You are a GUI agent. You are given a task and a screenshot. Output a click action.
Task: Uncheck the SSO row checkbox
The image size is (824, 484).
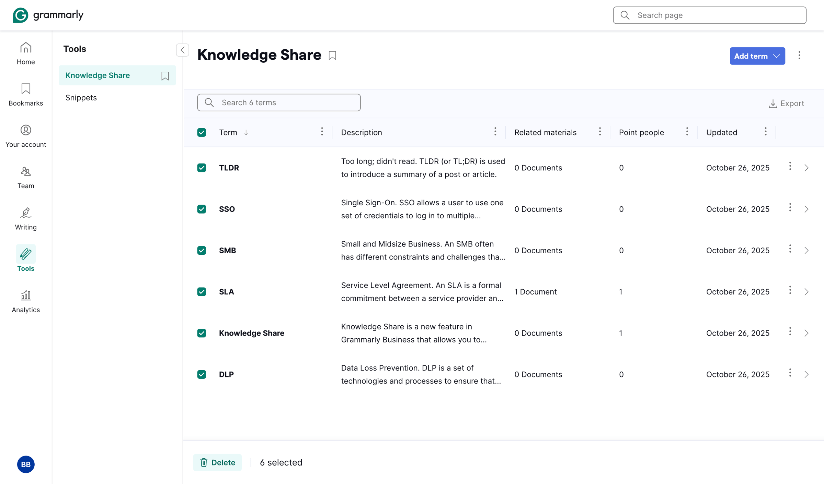click(x=202, y=209)
